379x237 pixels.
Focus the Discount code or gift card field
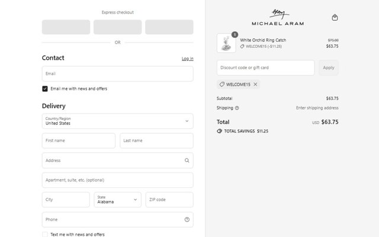[266, 67]
